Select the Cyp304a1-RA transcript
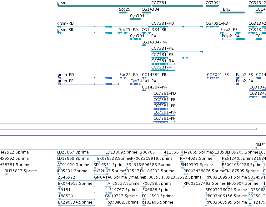 coord(136,39)
